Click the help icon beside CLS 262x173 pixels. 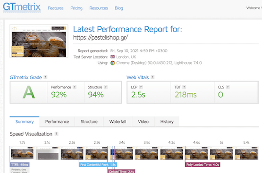tap(228, 87)
